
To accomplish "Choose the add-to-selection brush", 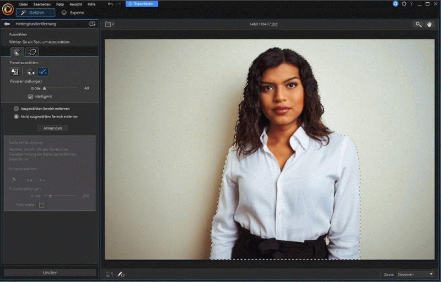I will coord(30,71).
